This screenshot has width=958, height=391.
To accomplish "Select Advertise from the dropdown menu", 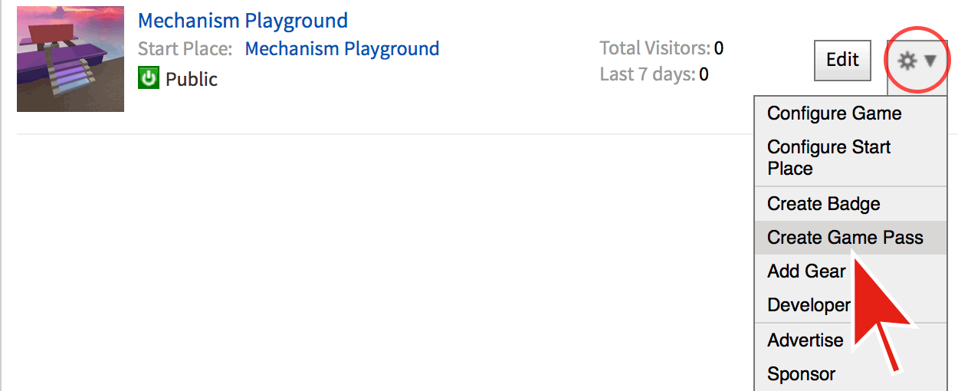I will [x=805, y=340].
